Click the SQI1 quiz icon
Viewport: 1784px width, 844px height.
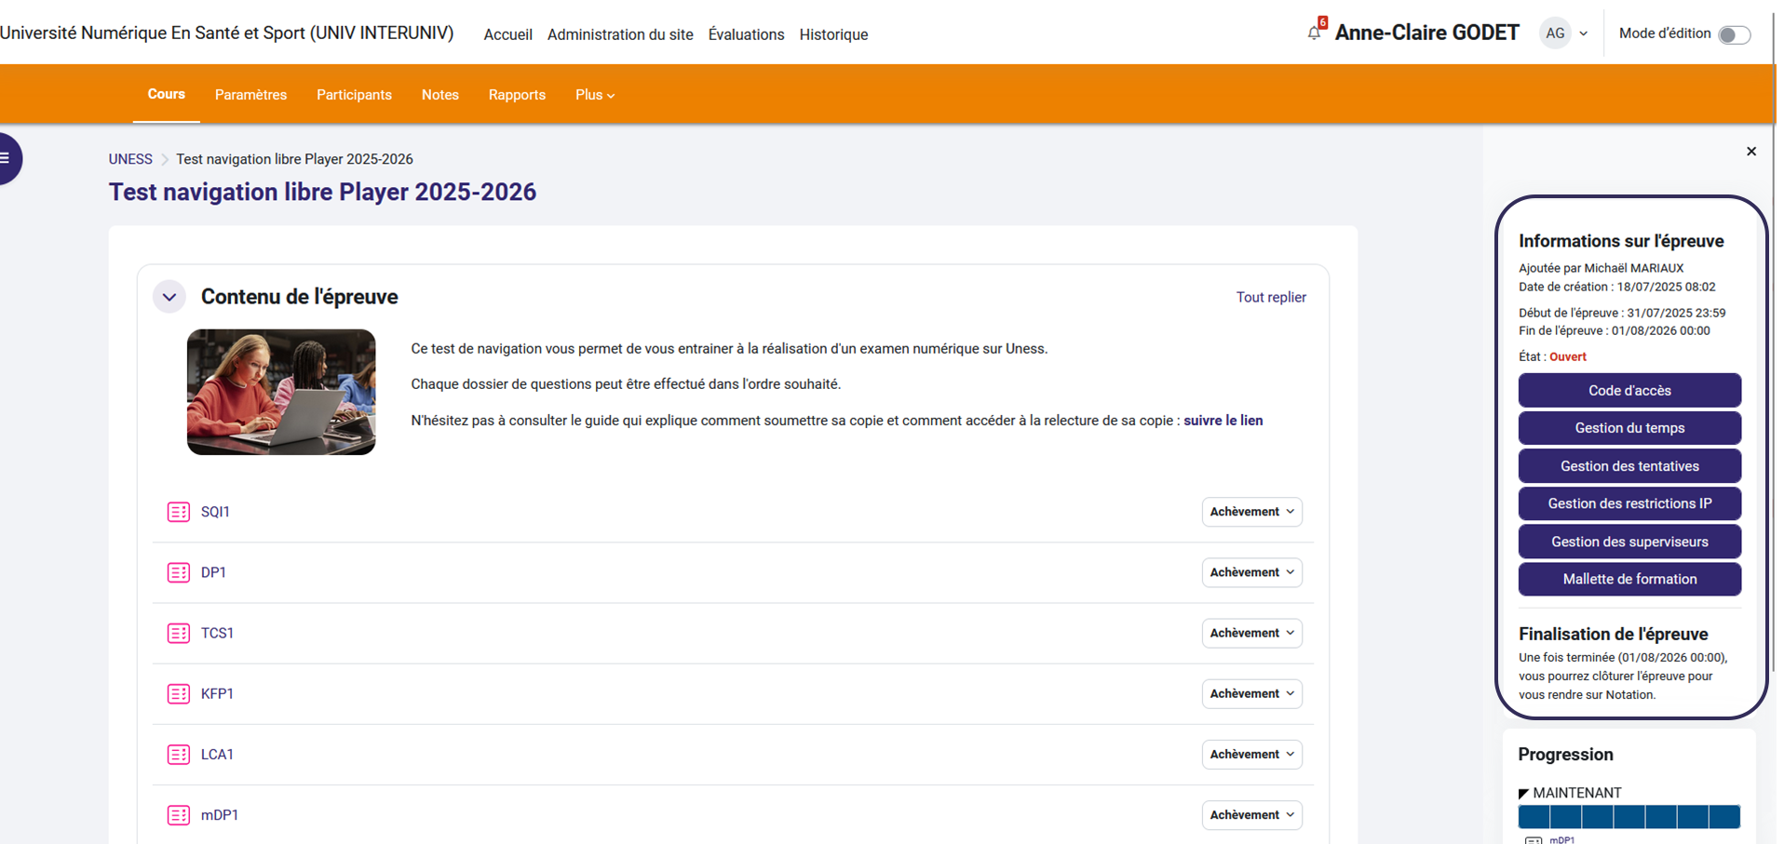click(178, 512)
